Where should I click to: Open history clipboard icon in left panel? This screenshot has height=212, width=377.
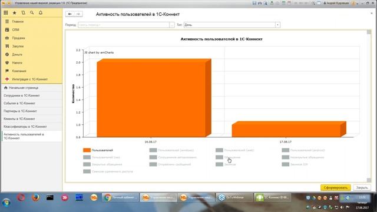[x=24, y=13]
